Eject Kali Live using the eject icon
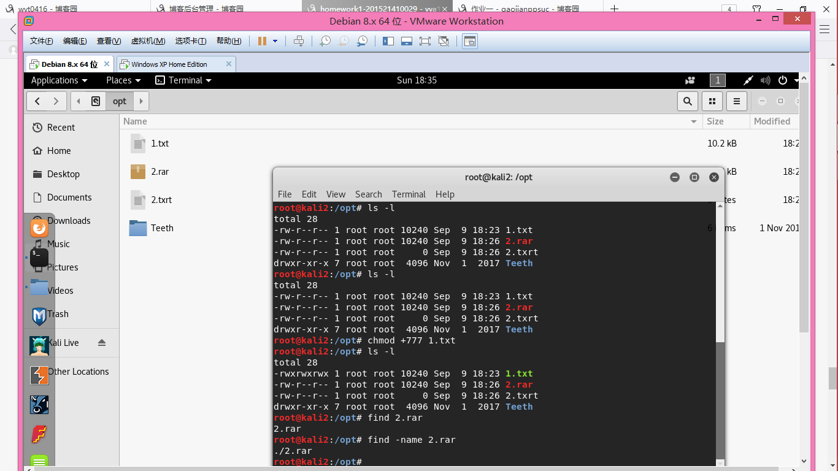 tap(102, 343)
